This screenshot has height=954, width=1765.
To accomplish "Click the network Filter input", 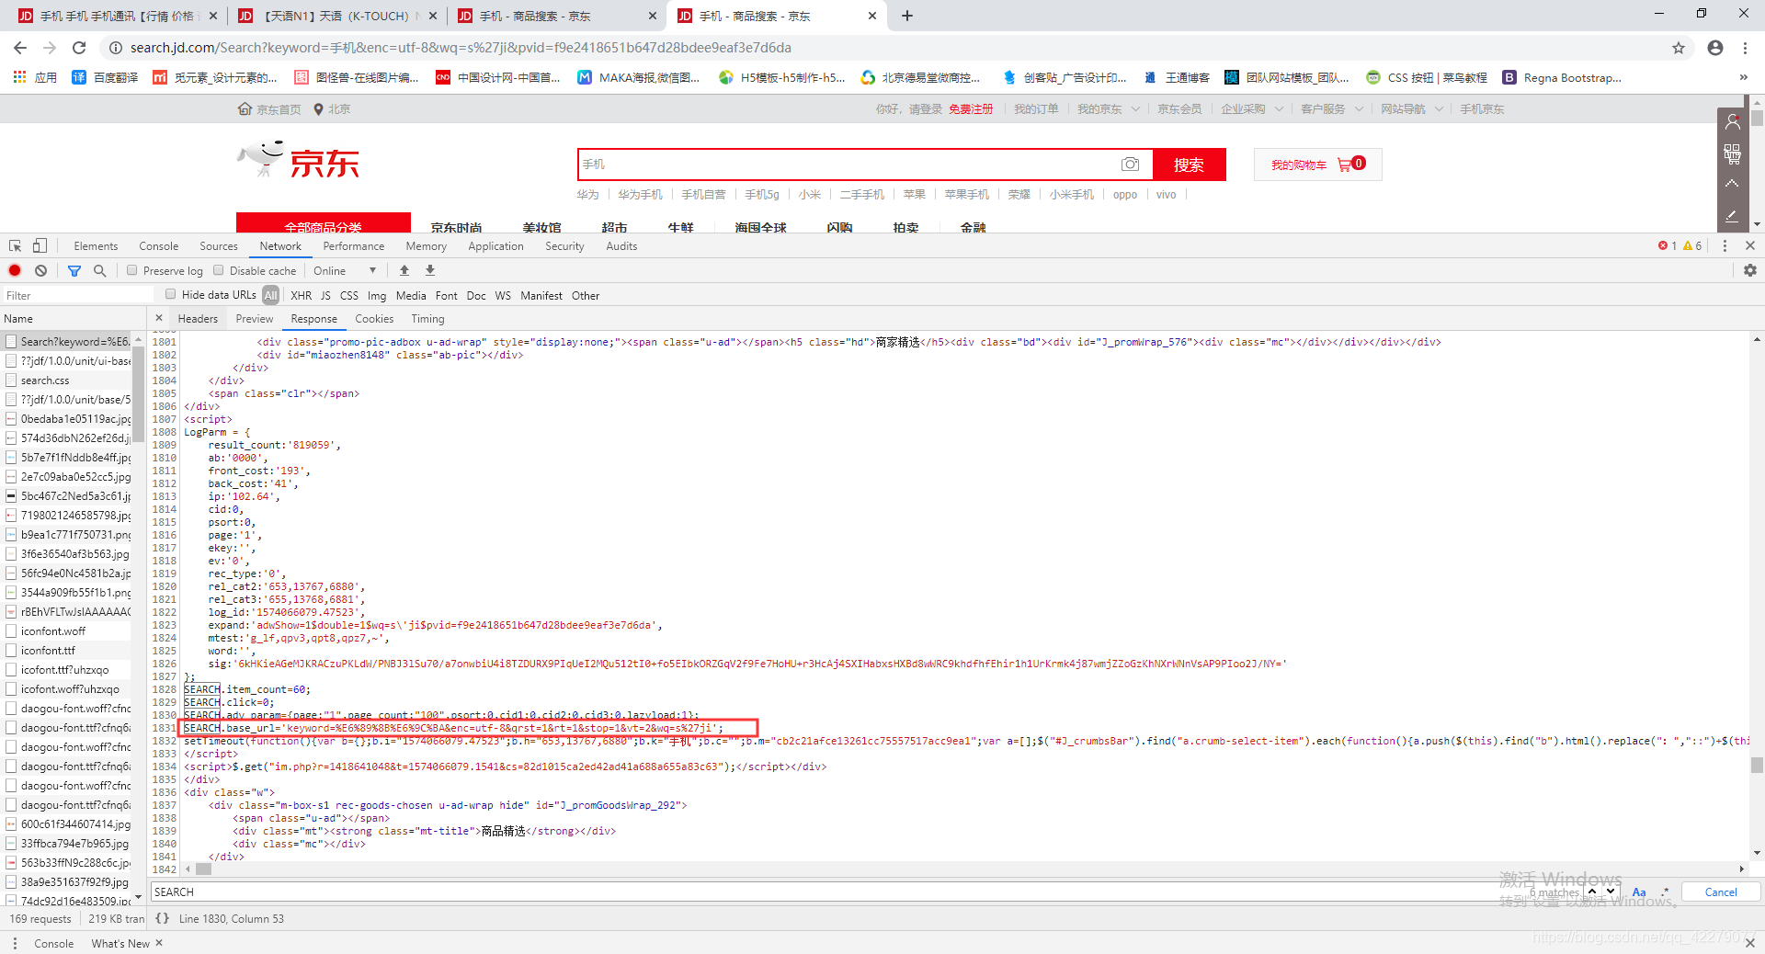I will 78,295.
